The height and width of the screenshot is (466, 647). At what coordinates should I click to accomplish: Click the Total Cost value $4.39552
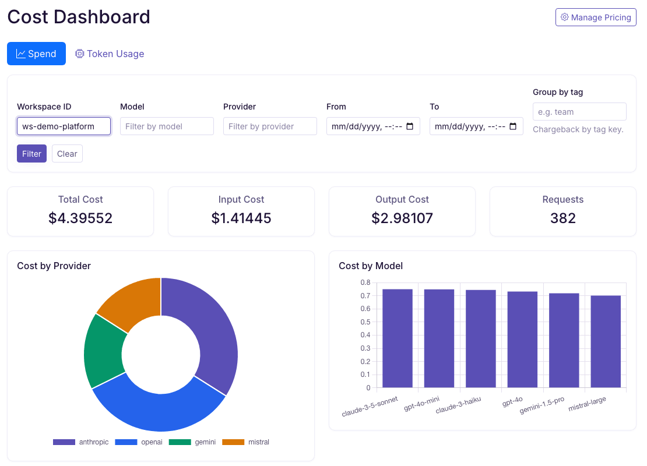80,218
